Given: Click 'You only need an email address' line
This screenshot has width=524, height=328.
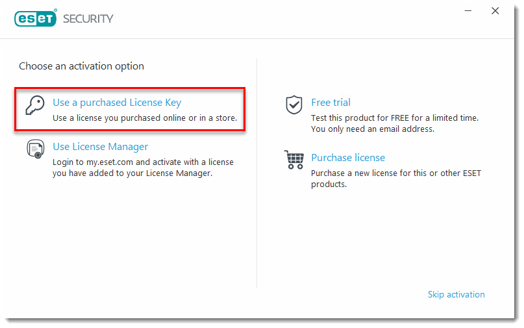Looking at the screenshot, I should point(373,129).
